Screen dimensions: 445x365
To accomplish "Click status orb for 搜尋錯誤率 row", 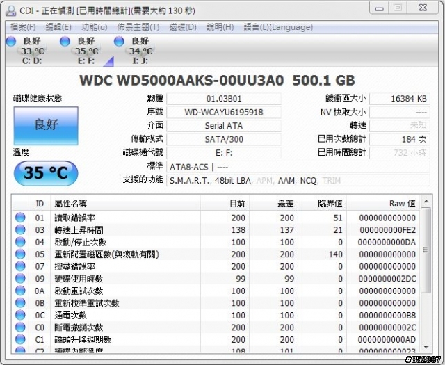I will 20,266.
